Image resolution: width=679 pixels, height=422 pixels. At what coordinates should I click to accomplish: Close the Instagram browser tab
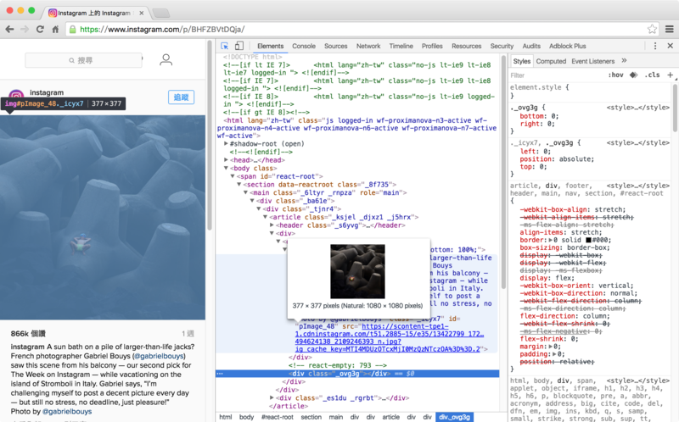tap(141, 13)
